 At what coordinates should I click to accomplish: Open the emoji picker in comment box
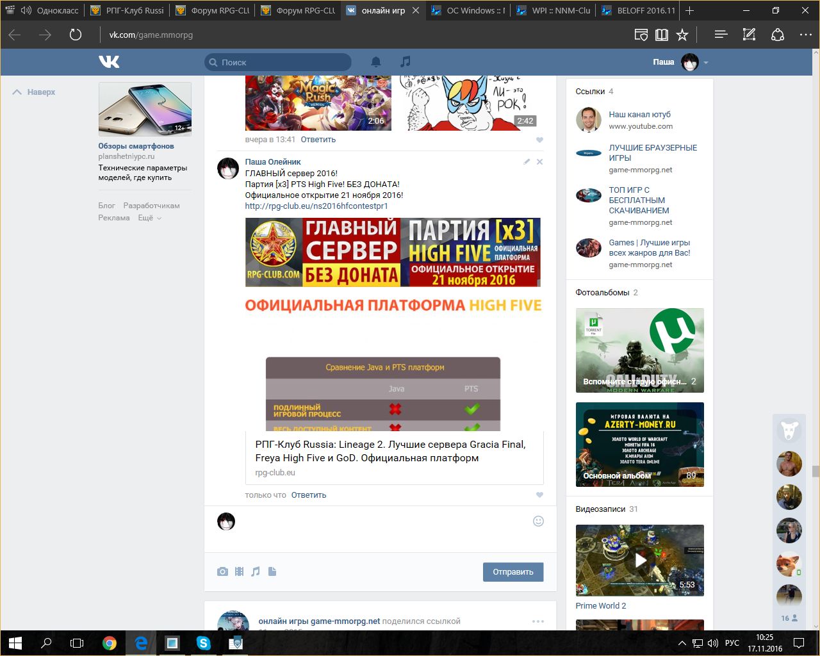pyautogui.click(x=538, y=521)
